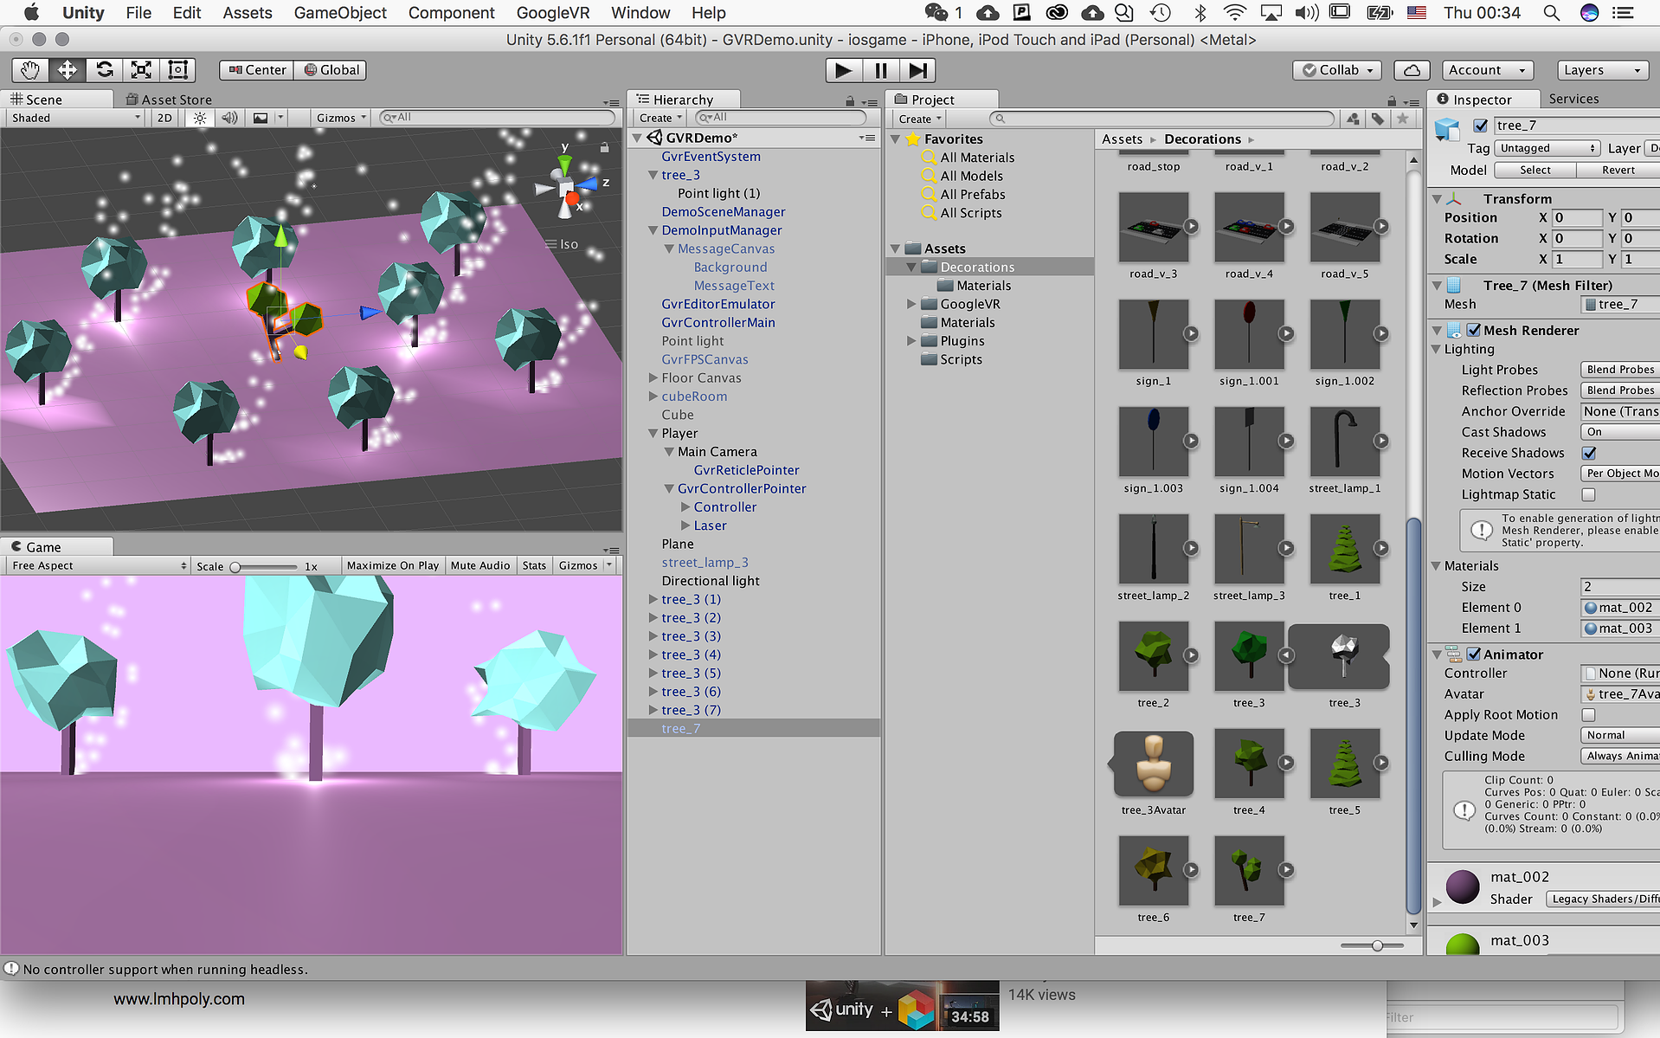This screenshot has height=1038, width=1660.
Task: Toggle scene lighting sun icon
Action: [x=200, y=118]
